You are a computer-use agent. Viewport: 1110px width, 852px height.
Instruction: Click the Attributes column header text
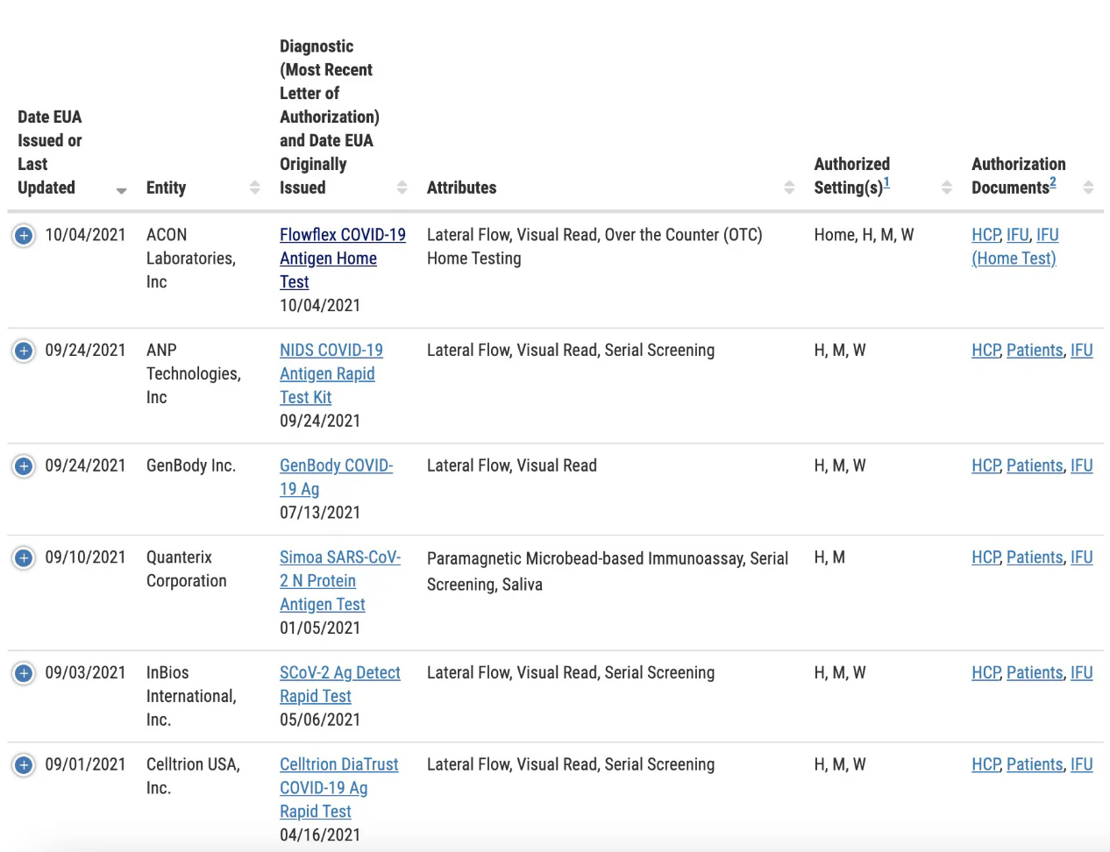(462, 188)
